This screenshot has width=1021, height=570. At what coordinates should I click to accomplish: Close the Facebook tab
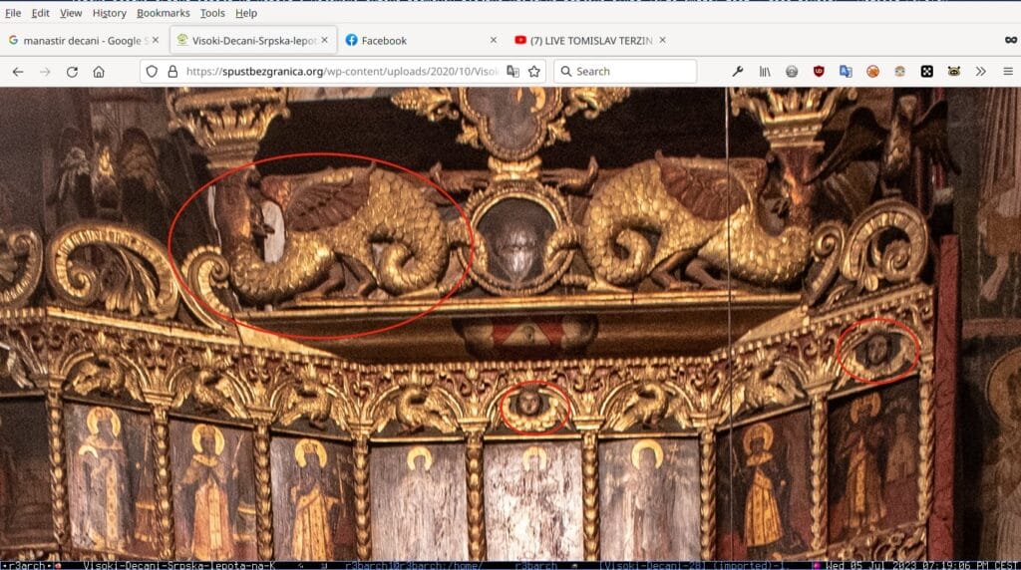coord(494,40)
